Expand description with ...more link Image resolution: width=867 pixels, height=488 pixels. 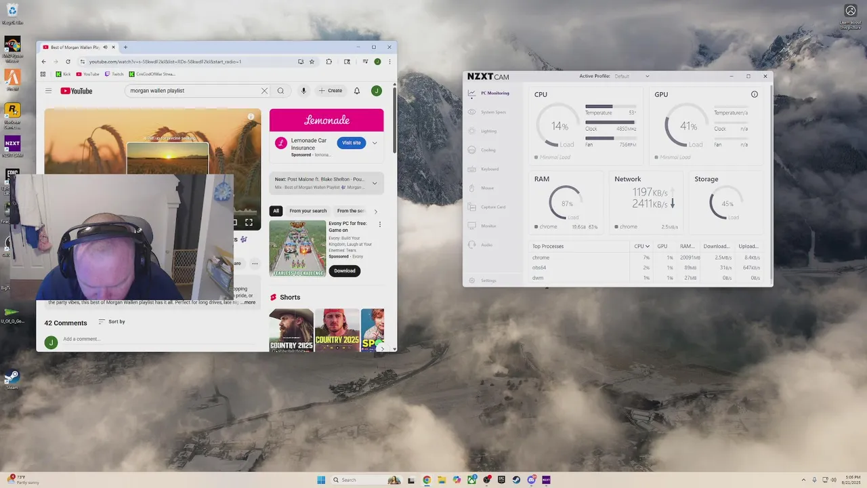[249, 302]
